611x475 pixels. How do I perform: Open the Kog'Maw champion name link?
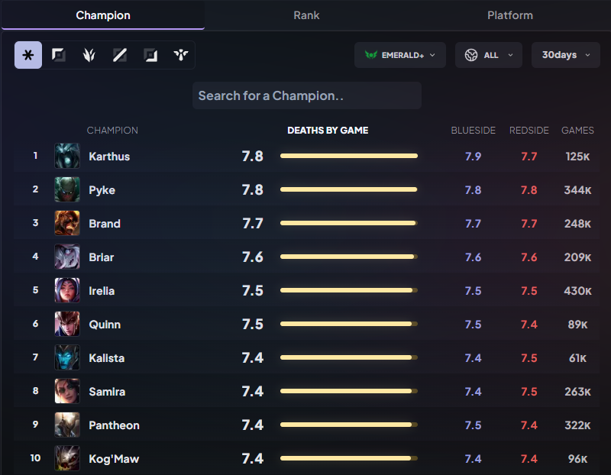click(x=114, y=459)
